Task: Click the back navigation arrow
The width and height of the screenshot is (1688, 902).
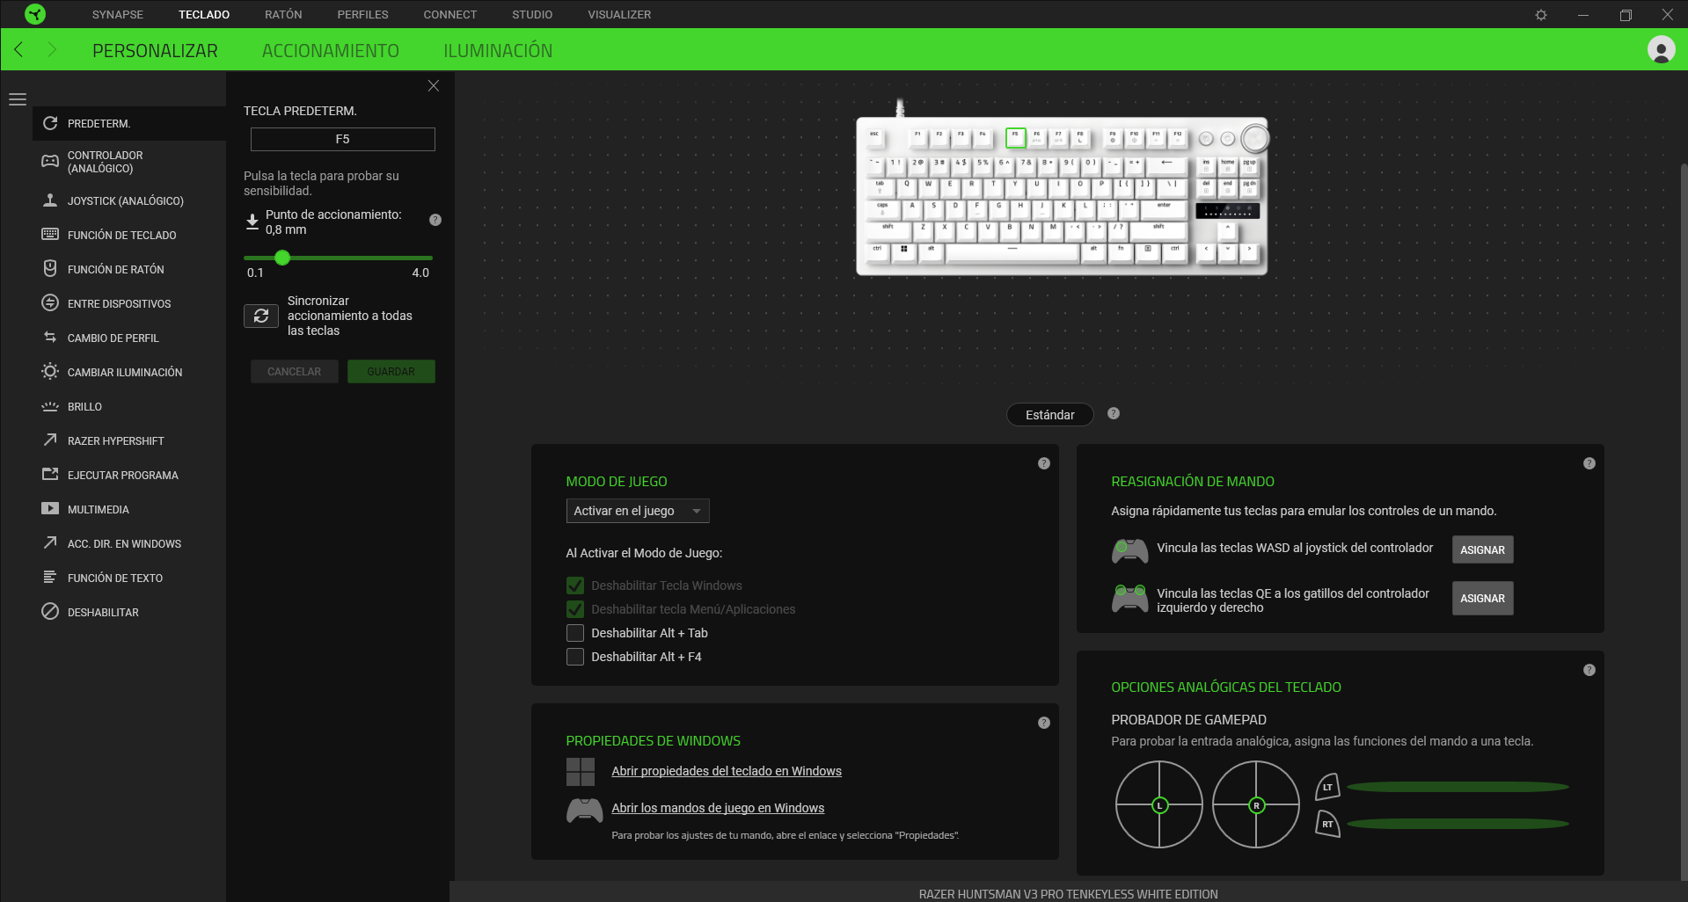Action: pyautogui.click(x=19, y=50)
